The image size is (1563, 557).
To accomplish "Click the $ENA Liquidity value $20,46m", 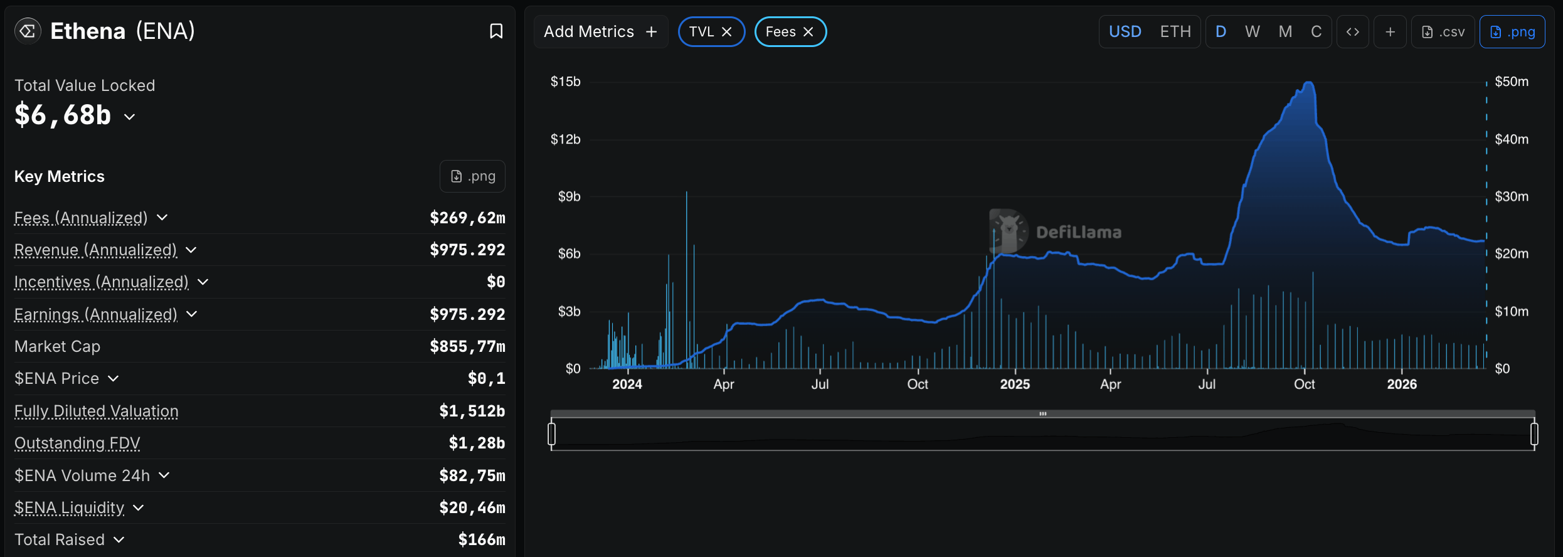I will pos(472,507).
